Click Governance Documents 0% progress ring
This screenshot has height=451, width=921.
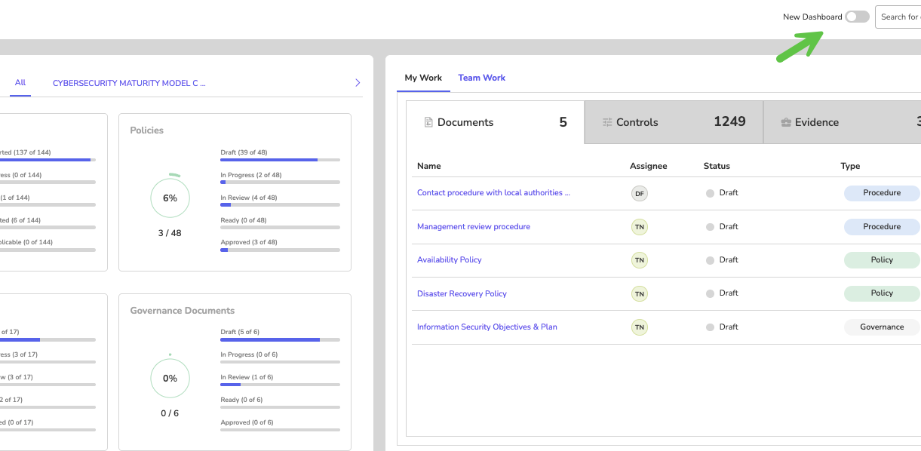(x=170, y=378)
